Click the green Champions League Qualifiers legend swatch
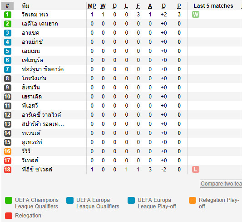The height and width of the screenshot is (222, 242). (x=9, y=200)
